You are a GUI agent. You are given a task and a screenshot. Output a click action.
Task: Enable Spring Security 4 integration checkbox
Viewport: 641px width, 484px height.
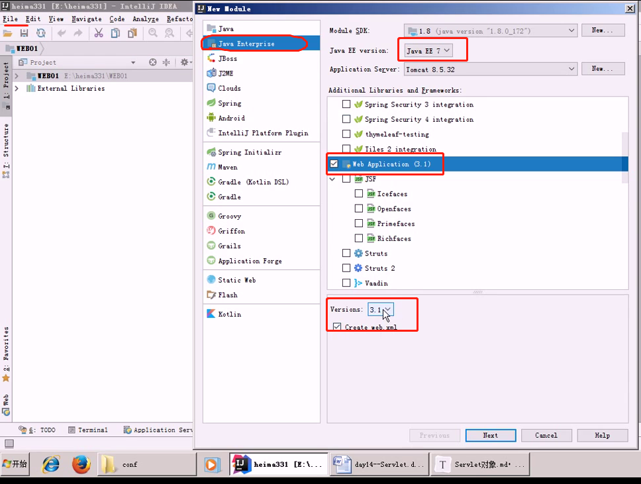point(346,119)
